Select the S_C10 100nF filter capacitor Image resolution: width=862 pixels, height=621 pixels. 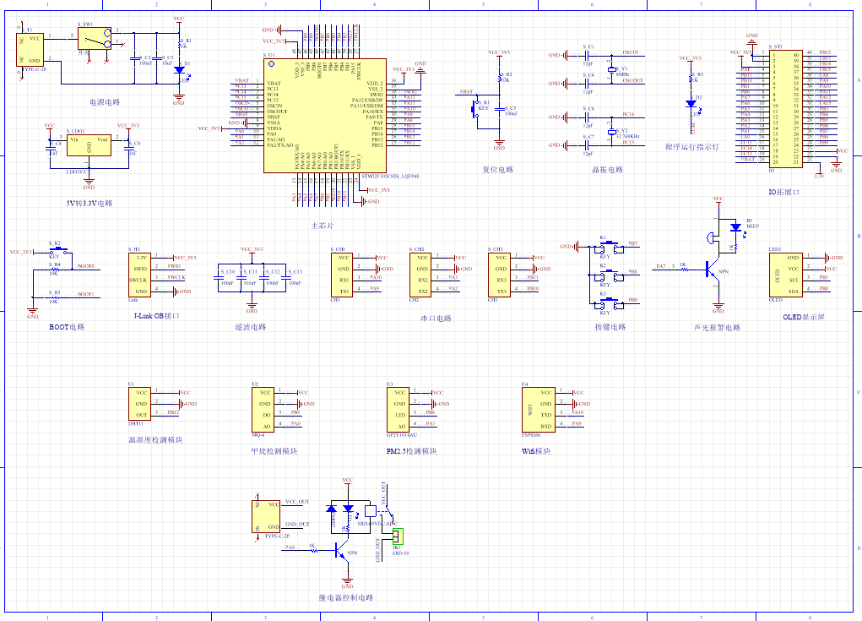click(x=219, y=277)
